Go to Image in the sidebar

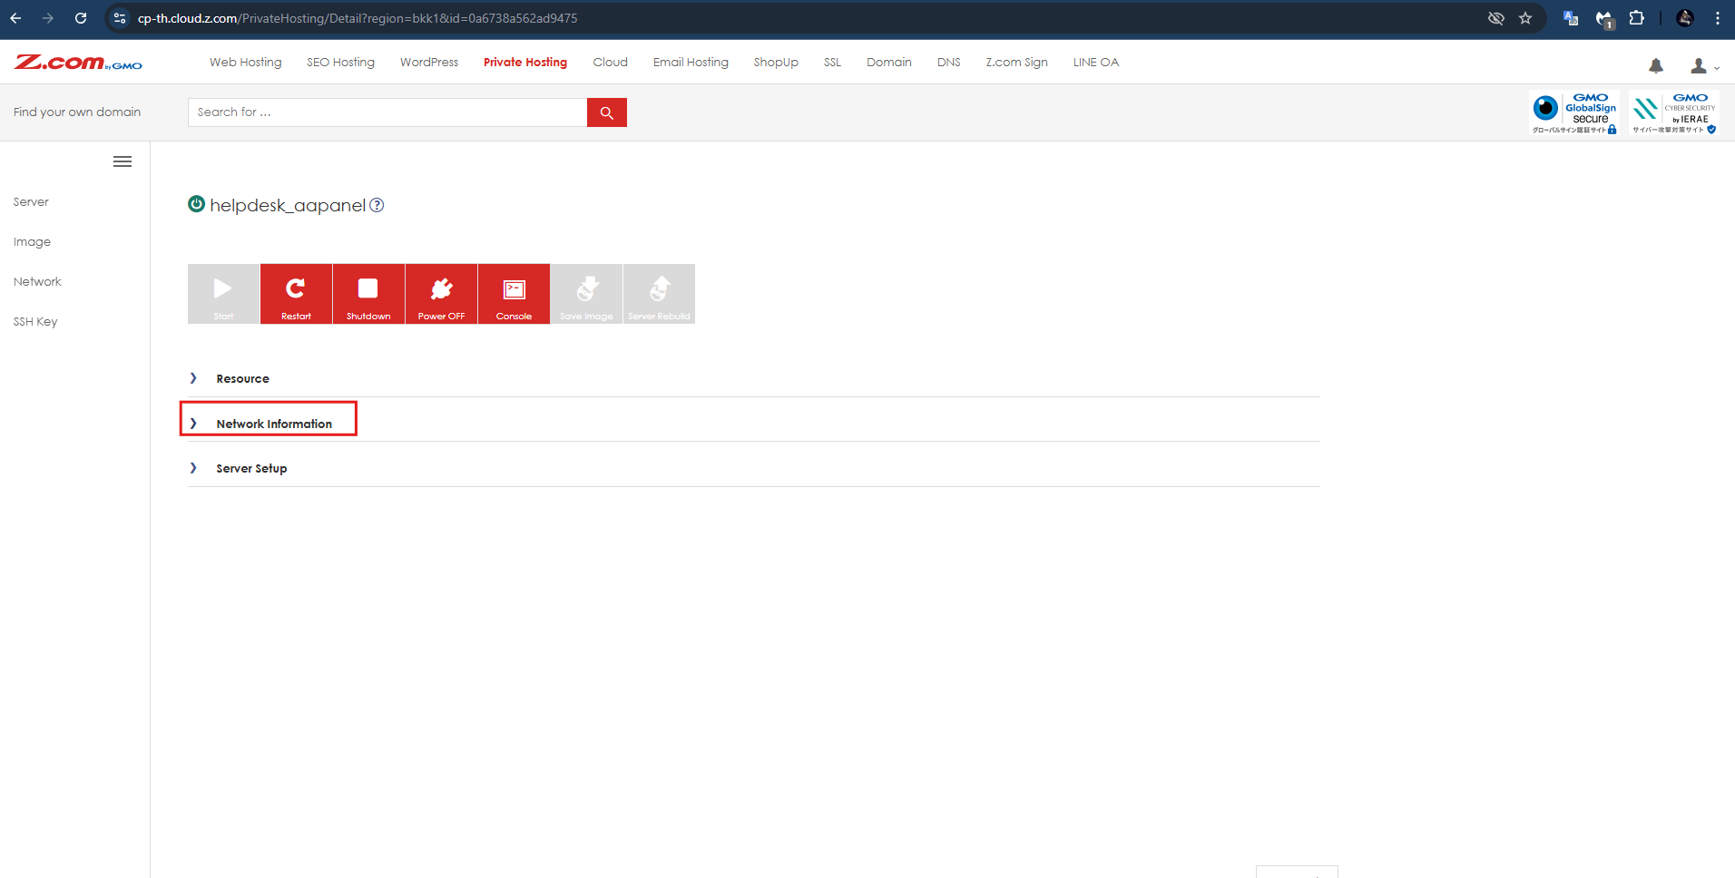click(32, 242)
